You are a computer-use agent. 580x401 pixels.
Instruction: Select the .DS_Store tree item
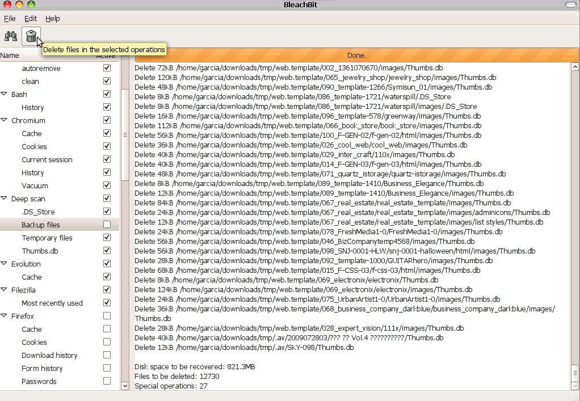coord(38,212)
